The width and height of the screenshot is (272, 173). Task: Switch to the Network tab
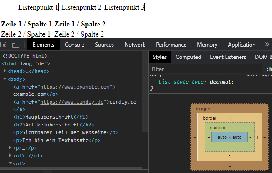pos(135,45)
